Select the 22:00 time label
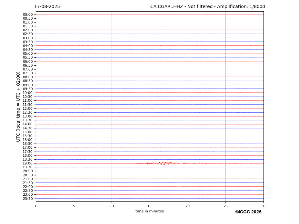 point(28,187)
